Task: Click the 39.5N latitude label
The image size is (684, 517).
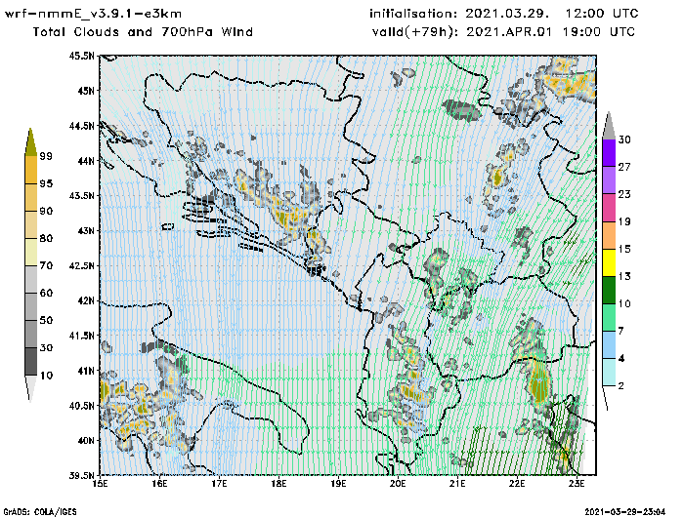Action: (81, 475)
